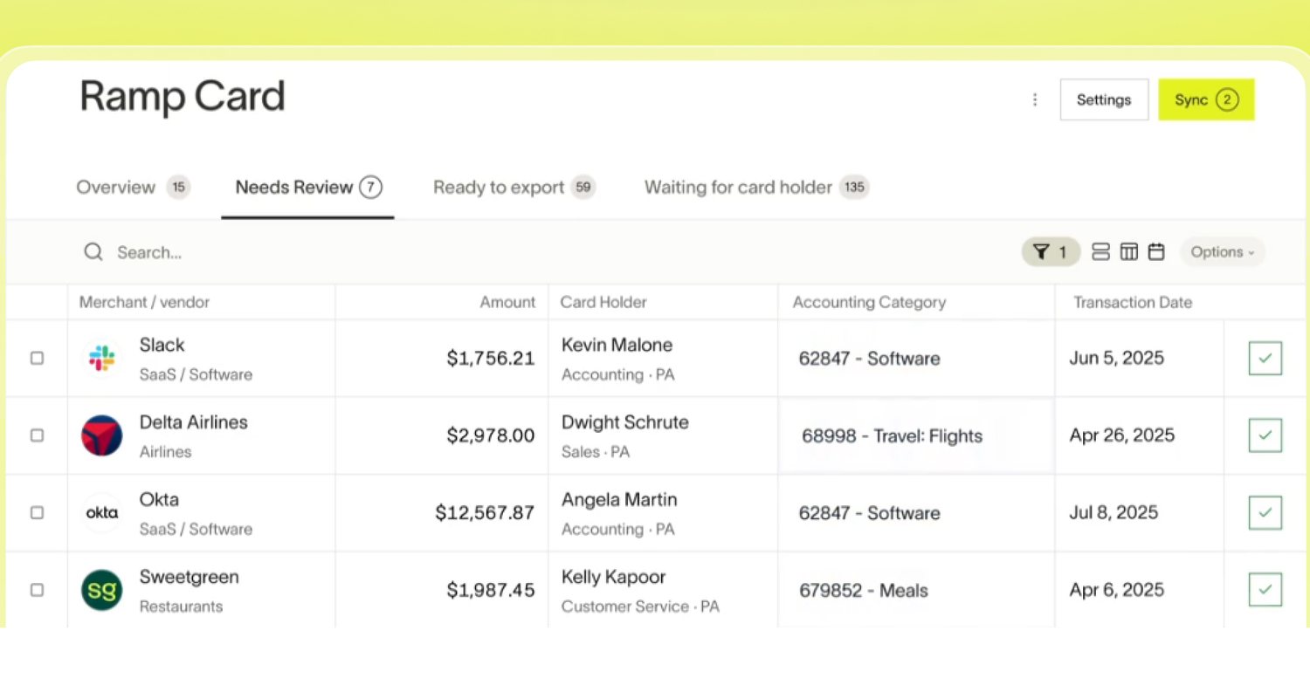Switch to table columns view icon
This screenshot has width=1310, height=685.
(x=1129, y=252)
